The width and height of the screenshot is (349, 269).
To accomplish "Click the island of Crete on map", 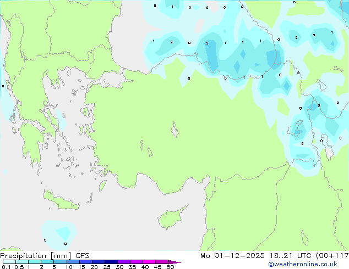I will click(x=61, y=201).
